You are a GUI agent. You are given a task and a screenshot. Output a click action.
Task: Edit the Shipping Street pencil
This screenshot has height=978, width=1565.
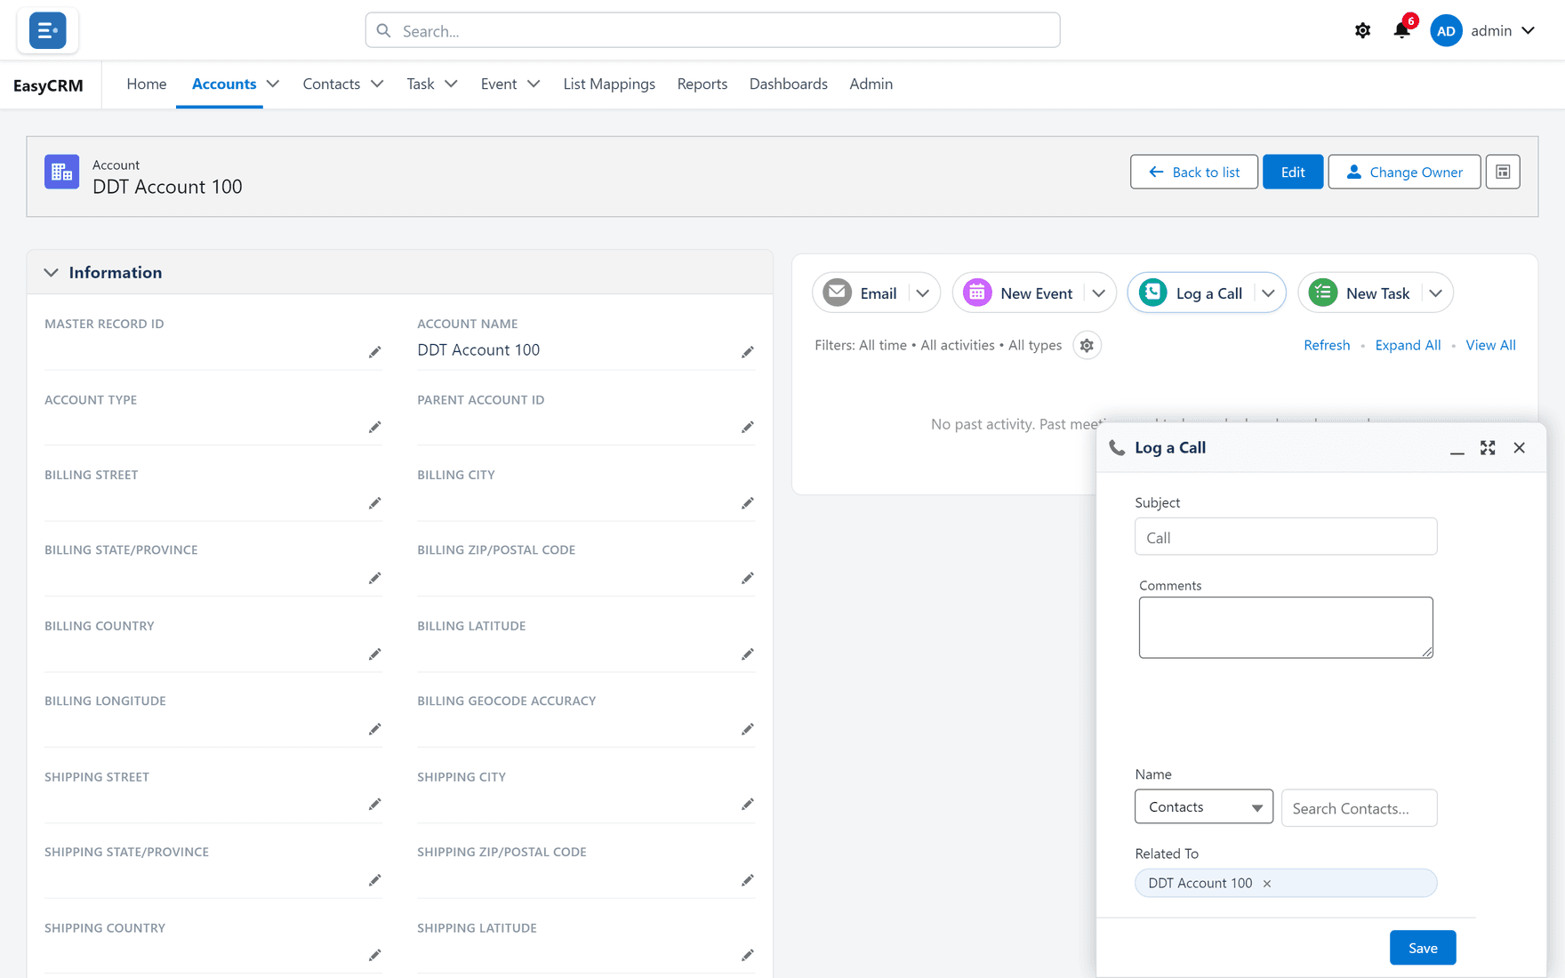(x=375, y=805)
